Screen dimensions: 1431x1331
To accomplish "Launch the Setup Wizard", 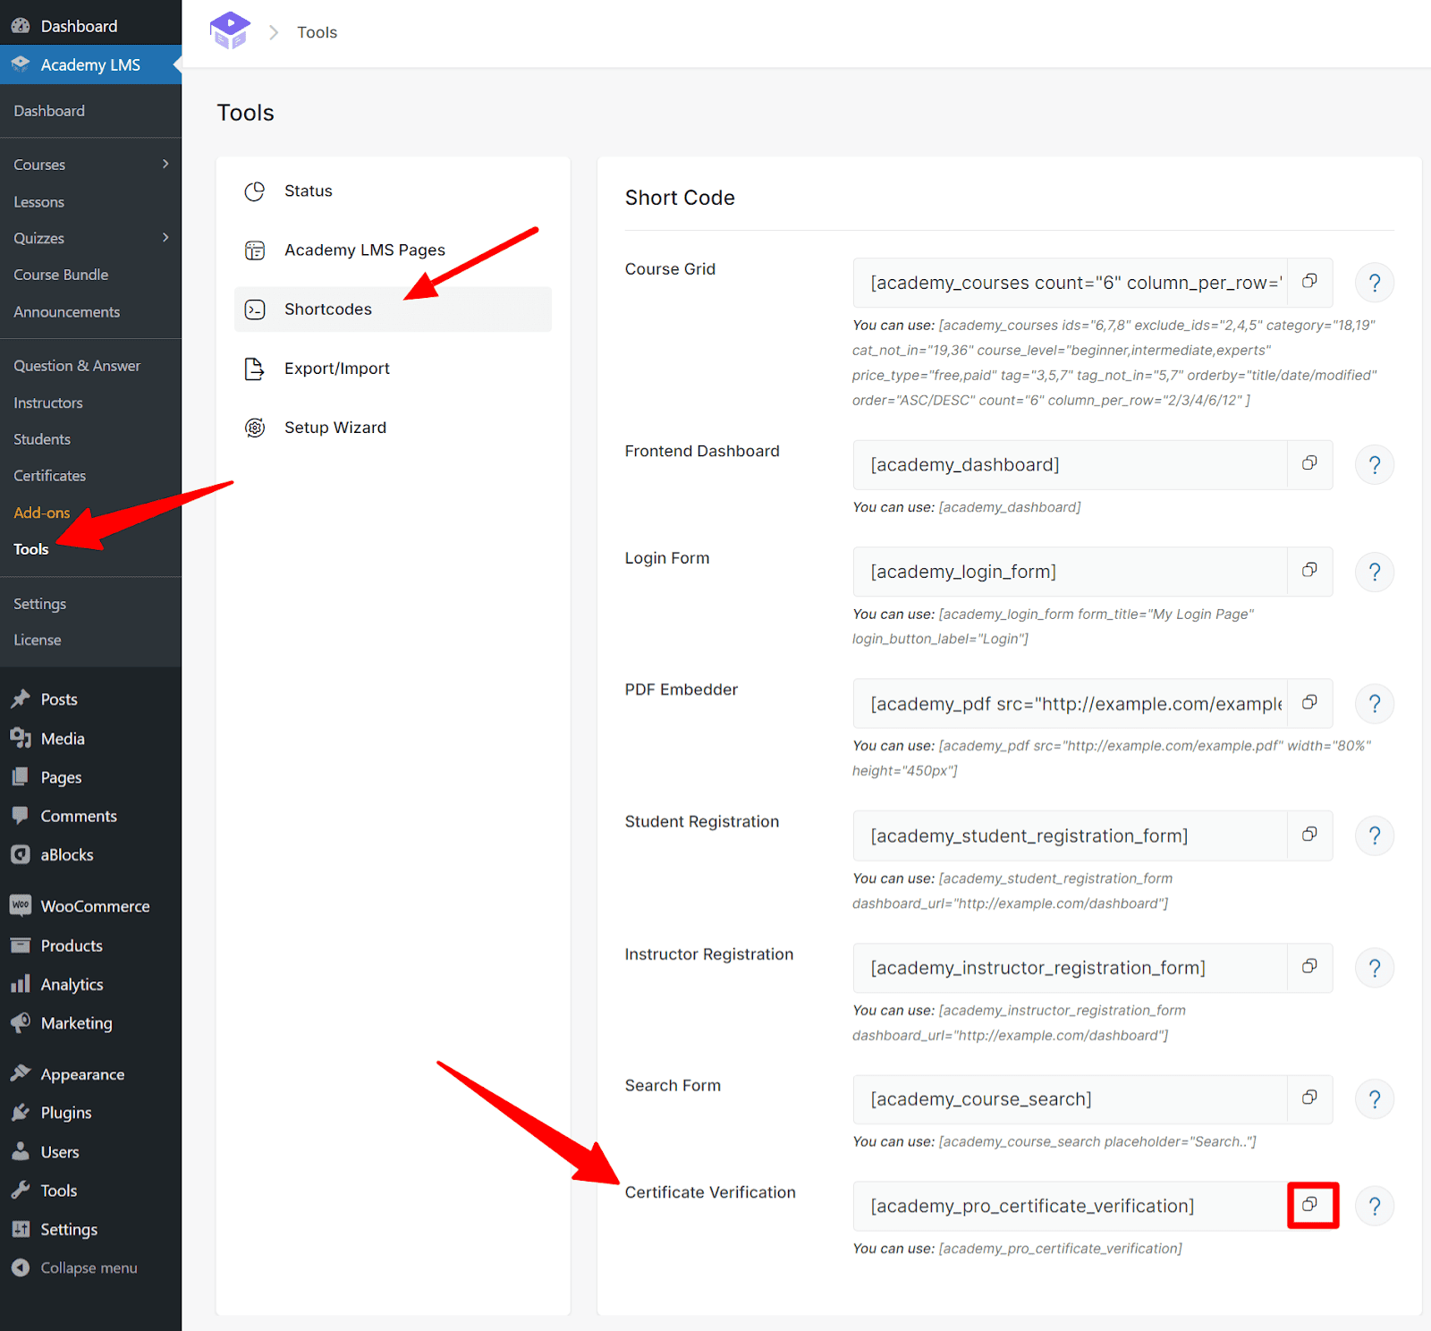I will (x=335, y=427).
